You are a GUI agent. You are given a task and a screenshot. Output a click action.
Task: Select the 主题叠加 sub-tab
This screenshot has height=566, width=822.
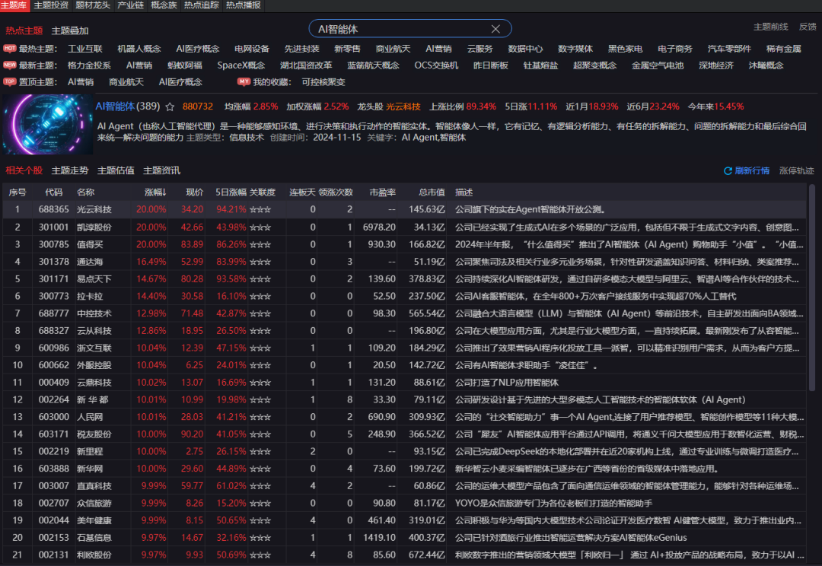click(70, 30)
